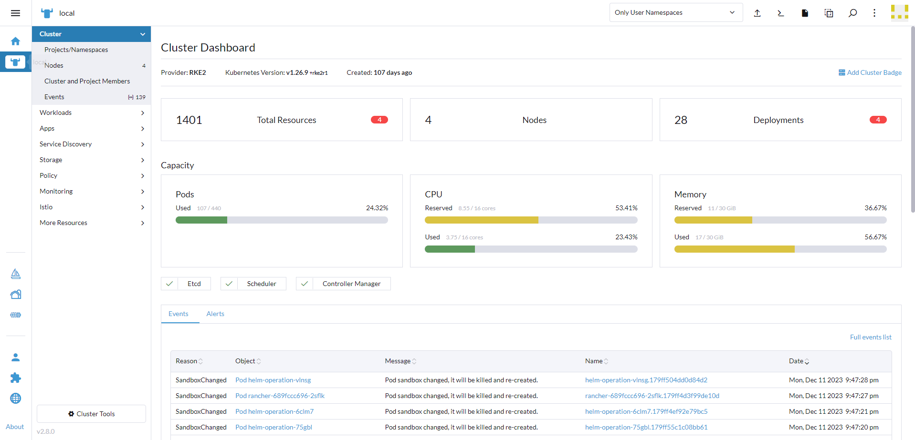Open the resource search magnifier icon
This screenshot has height=440, width=915.
coord(852,13)
